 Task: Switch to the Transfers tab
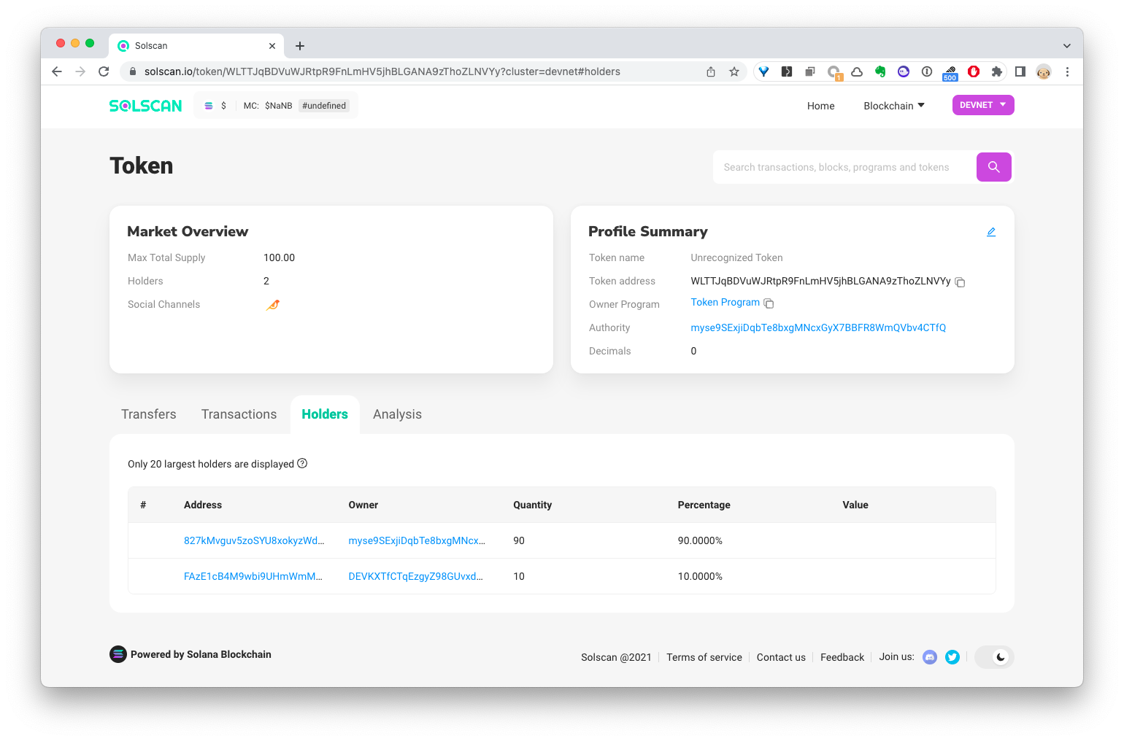pyautogui.click(x=149, y=414)
